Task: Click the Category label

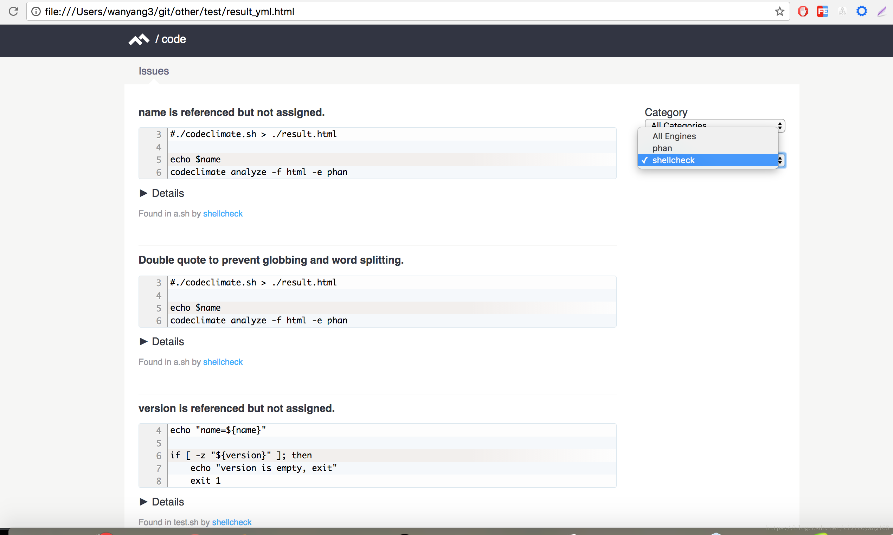Action: point(666,112)
